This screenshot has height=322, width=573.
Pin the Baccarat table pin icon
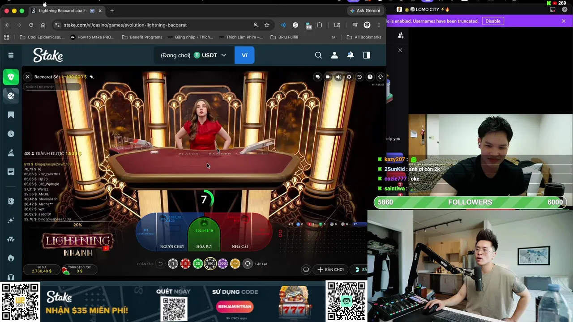91,77
